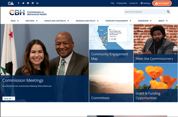Expand the Newsroom dropdown arrow
The width and height of the screenshot is (178, 117).
(x=151, y=21)
